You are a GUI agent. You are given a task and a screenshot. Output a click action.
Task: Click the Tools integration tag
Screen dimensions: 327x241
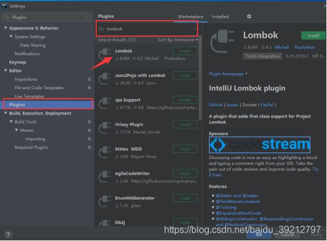pyautogui.click(x=262, y=56)
